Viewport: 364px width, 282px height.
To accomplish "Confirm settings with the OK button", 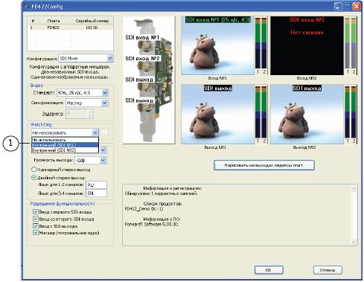I will coord(269,270).
